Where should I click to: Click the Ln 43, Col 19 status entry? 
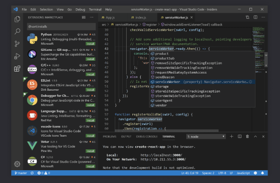[x=190, y=173]
